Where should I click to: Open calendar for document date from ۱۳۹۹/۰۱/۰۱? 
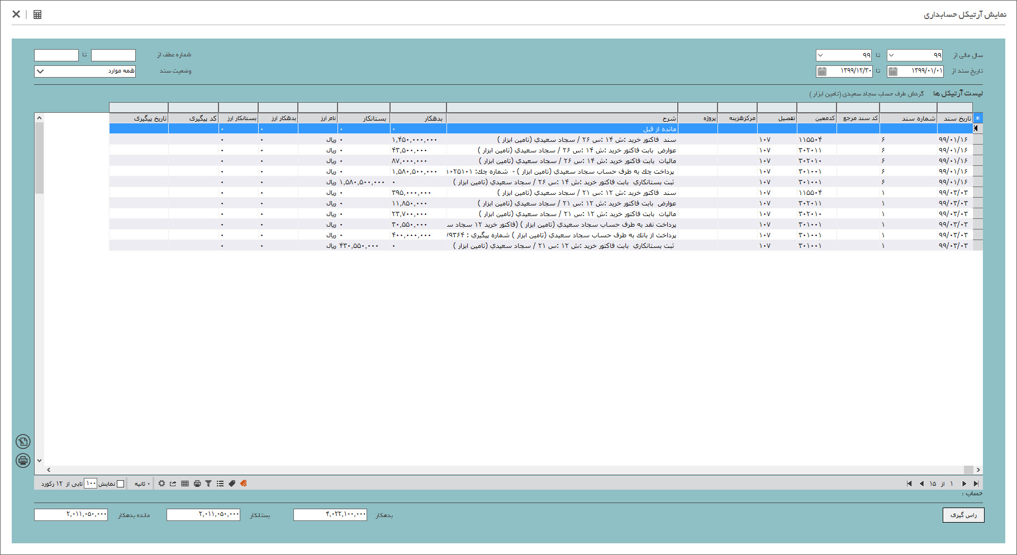[893, 71]
